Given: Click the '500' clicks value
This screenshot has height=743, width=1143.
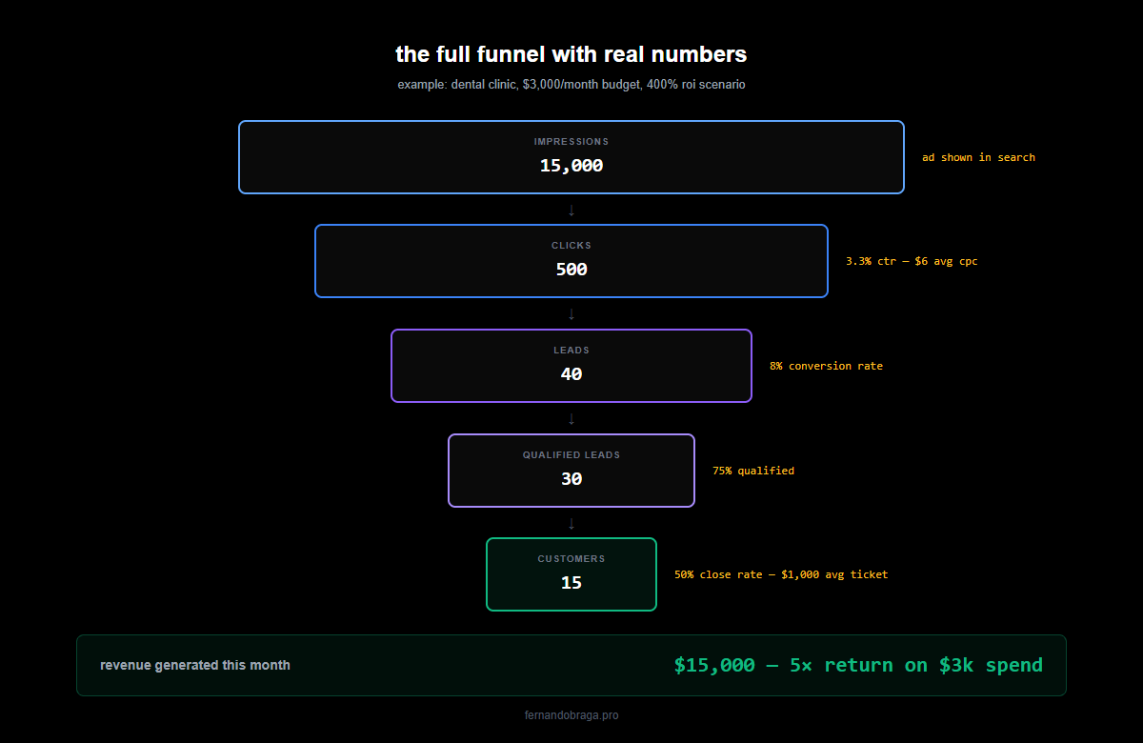Looking at the screenshot, I should pos(571,270).
